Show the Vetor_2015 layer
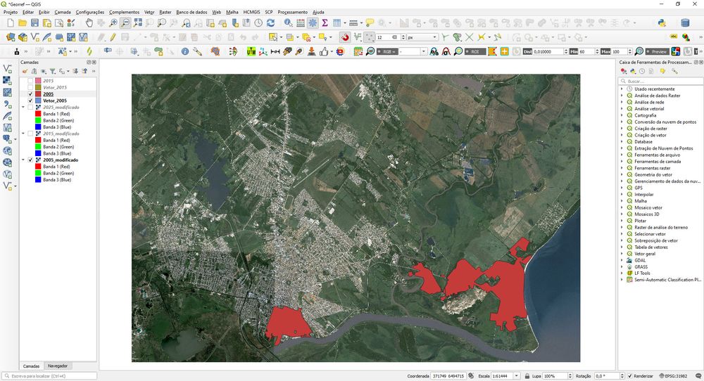This screenshot has width=704, height=381. [x=30, y=87]
